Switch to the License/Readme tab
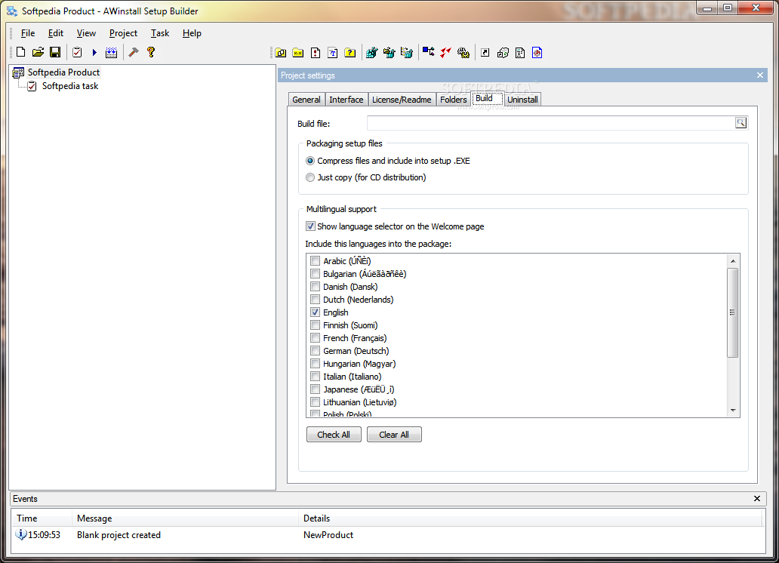779x563 pixels. [402, 100]
